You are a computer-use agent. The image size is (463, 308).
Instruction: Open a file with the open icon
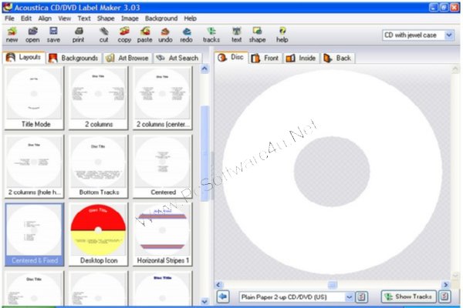[x=32, y=35]
